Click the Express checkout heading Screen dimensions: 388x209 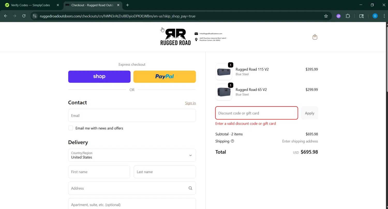pos(132,64)
